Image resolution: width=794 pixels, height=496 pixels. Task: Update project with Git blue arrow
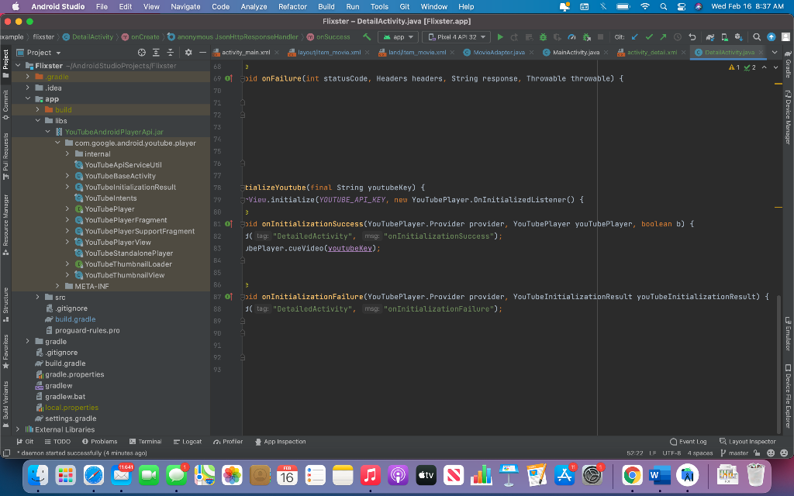pos(634,37)
